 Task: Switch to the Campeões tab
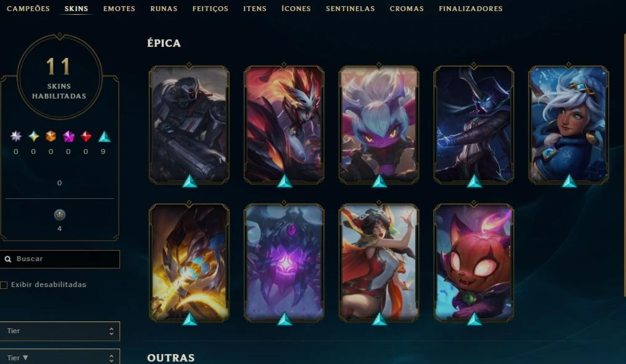click(x=28, y=9)
